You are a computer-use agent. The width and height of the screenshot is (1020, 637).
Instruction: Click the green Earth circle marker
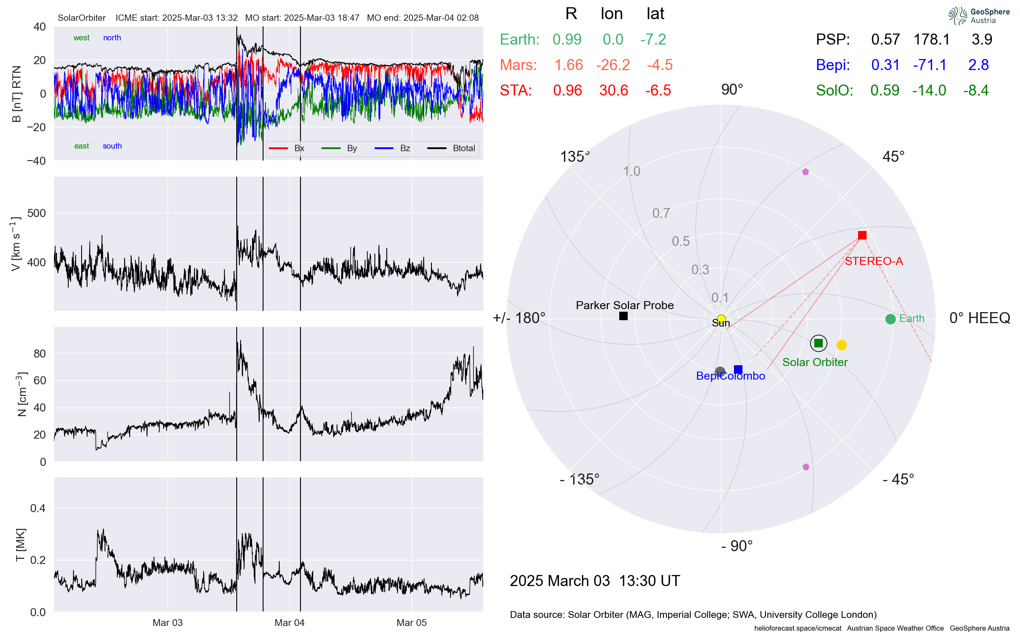(x=890, y=319)
